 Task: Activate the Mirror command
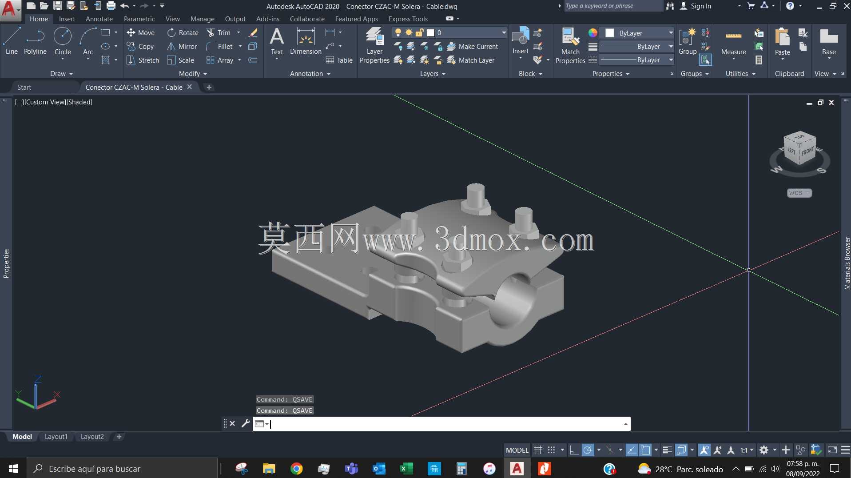point(182,46)
